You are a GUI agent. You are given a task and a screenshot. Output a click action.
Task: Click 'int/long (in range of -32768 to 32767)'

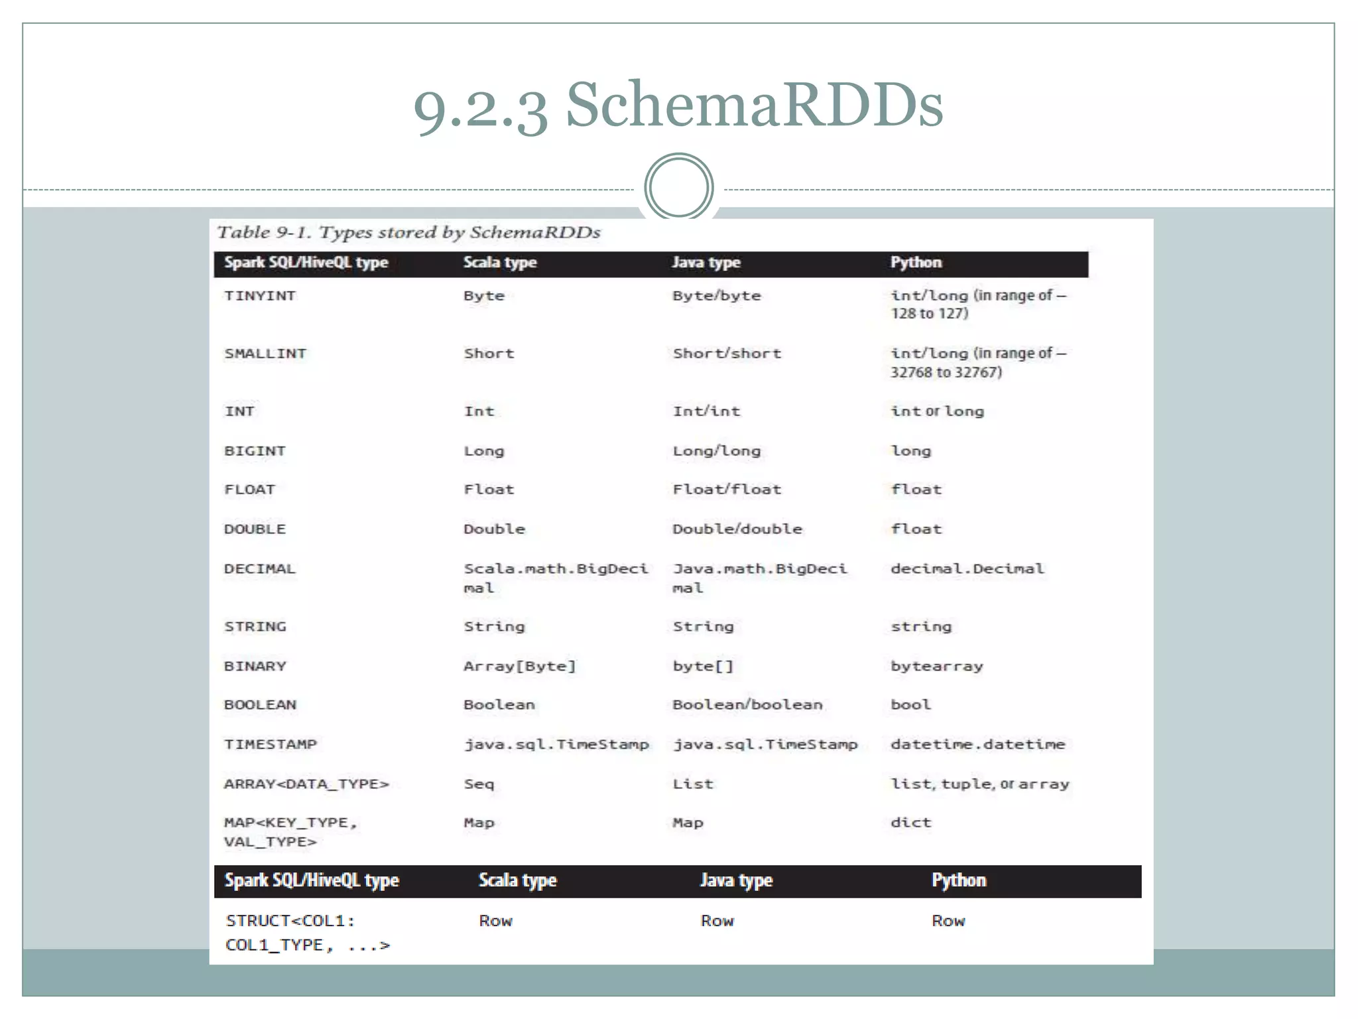979,363
